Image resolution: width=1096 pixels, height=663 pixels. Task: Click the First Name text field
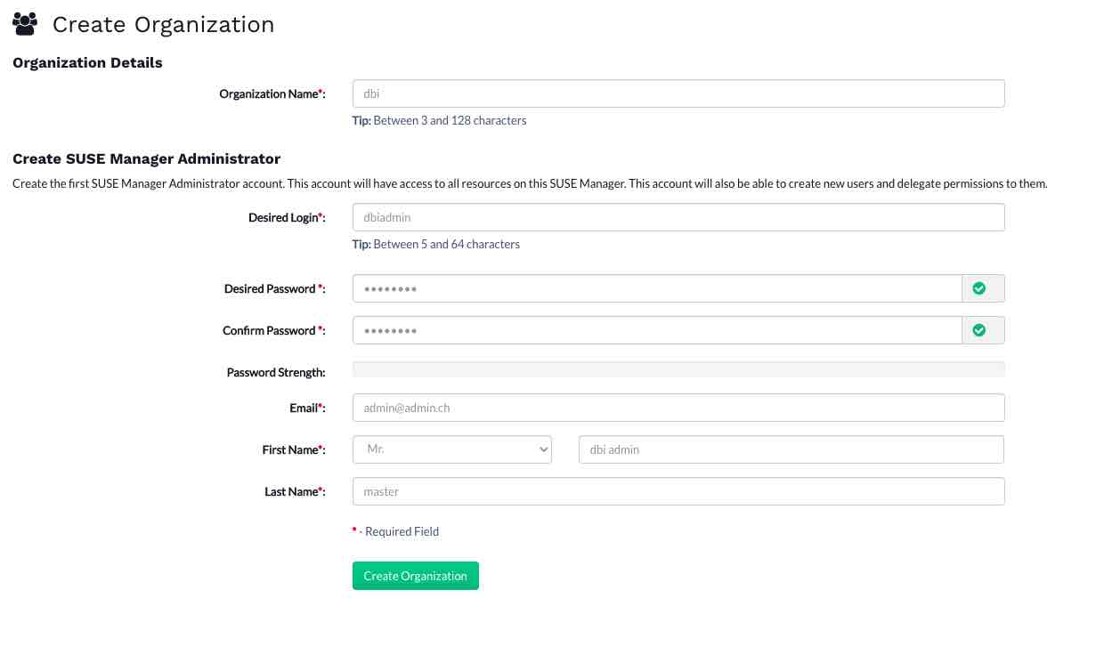(x=792, y=449)
